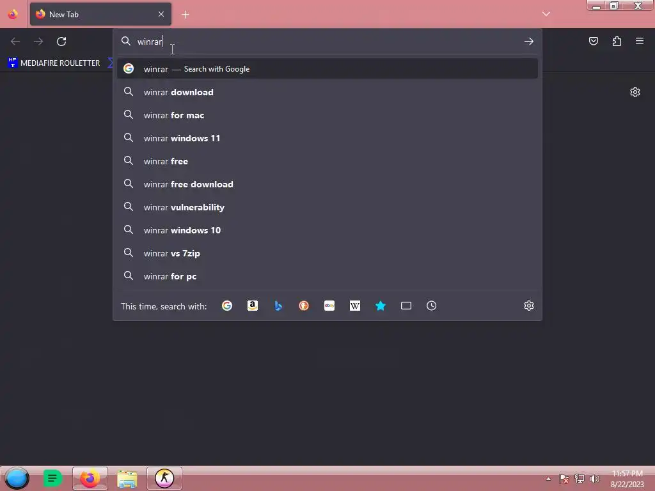The image size is (655, 491).
Task: Search with Wikipedia one-off icon
Action: click(354, 306)
